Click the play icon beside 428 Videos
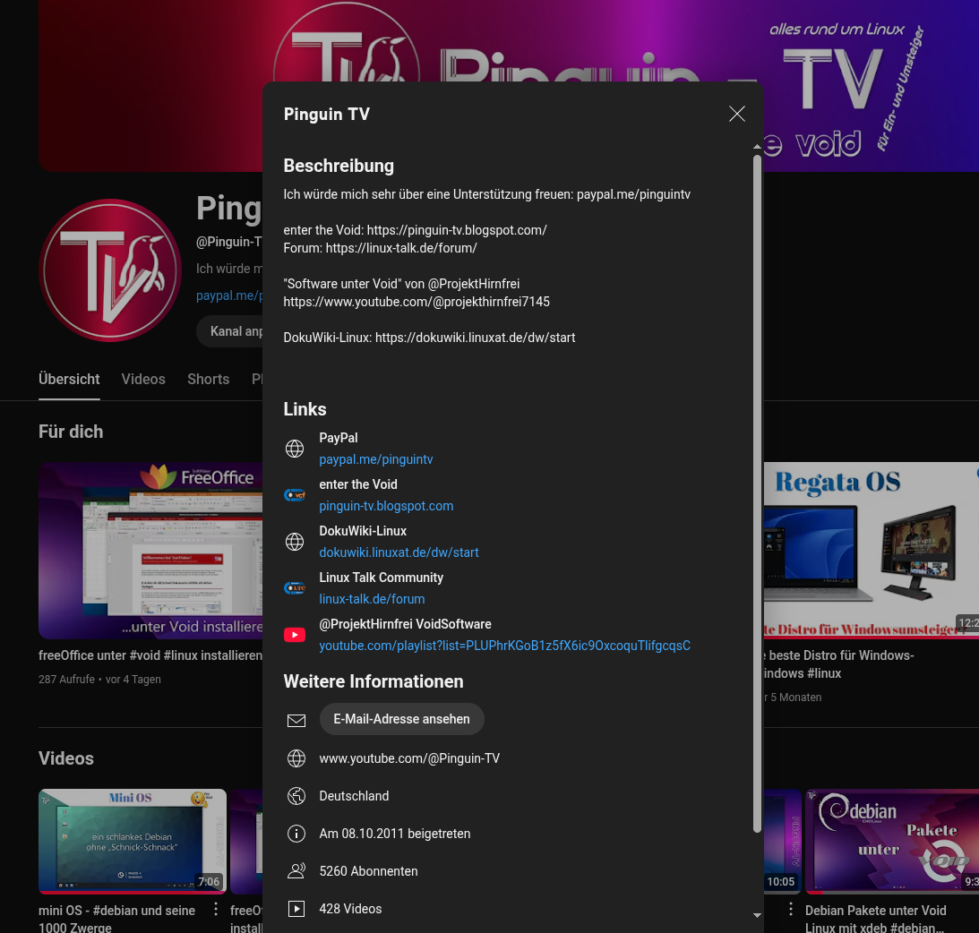 click(x=296, y=909)
